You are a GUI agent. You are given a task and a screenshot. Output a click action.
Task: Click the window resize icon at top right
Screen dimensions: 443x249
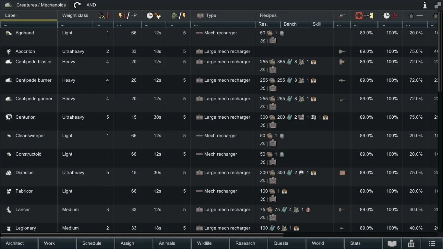[437, 5]
